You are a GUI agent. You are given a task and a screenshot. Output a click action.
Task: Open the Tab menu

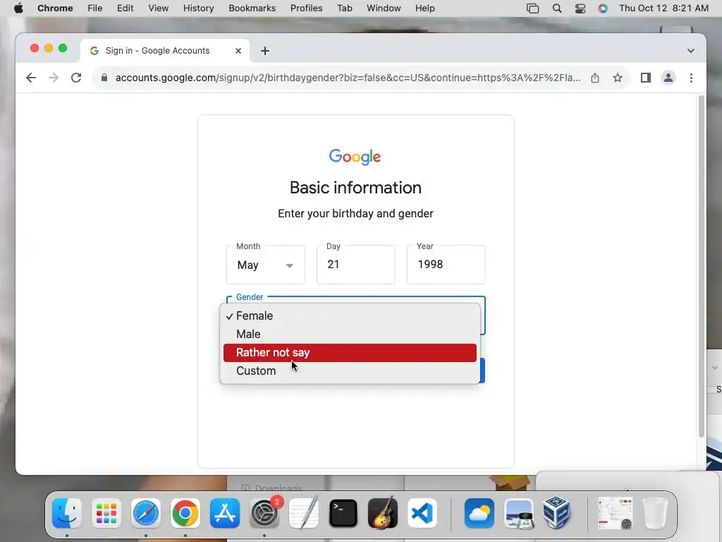344,8
